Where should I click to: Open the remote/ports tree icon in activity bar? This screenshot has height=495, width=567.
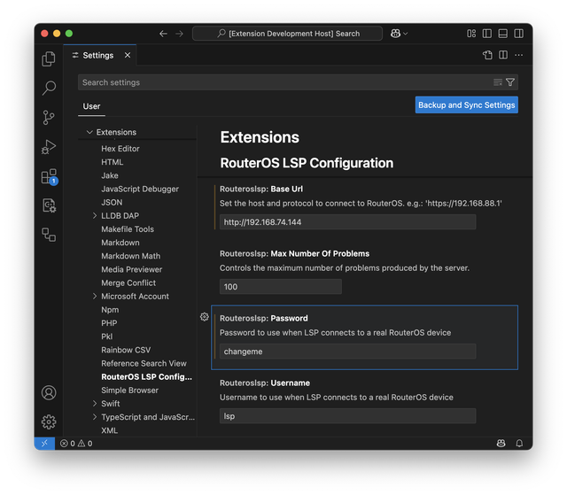pos(49,235)
